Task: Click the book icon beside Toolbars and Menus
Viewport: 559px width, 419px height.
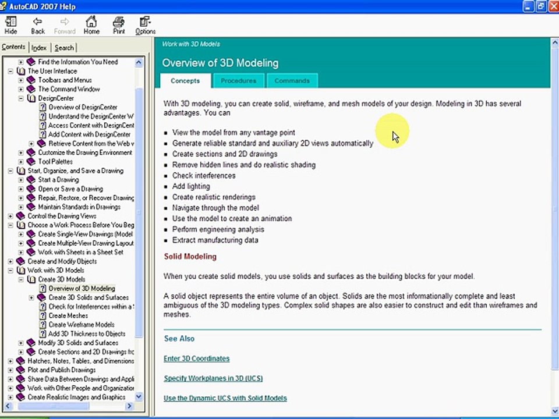Action: pos(31,80)
